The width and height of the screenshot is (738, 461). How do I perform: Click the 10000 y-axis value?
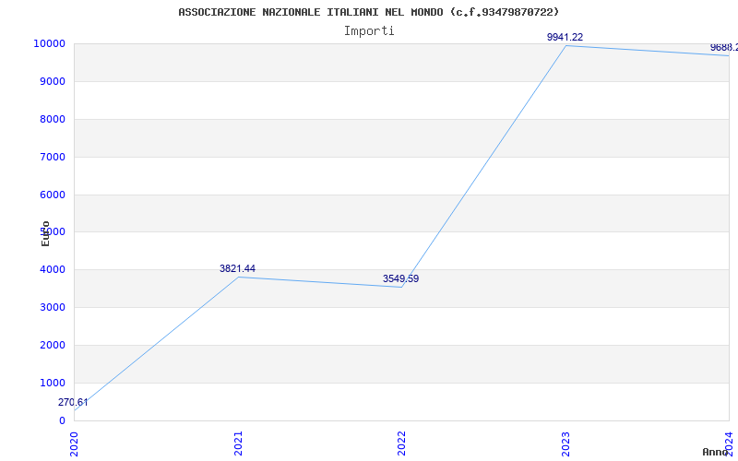click(x=49, y=43)
